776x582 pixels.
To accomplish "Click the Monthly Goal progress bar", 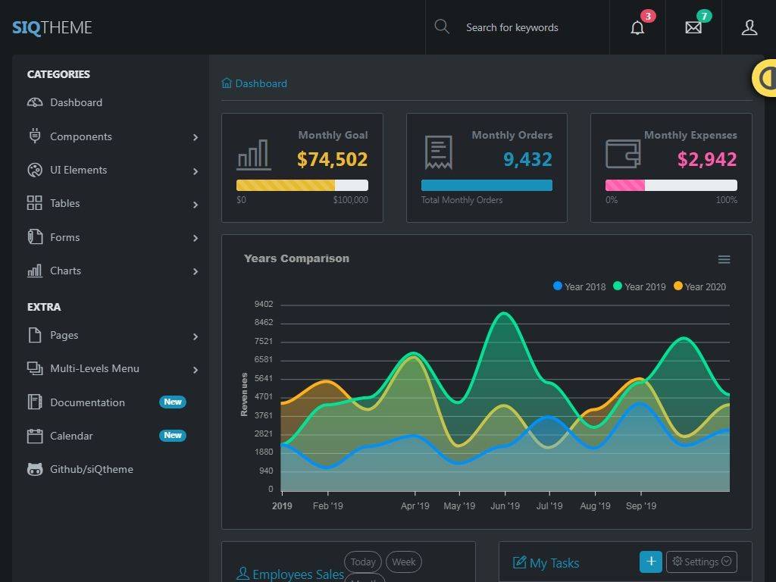I will coord(302,185).
